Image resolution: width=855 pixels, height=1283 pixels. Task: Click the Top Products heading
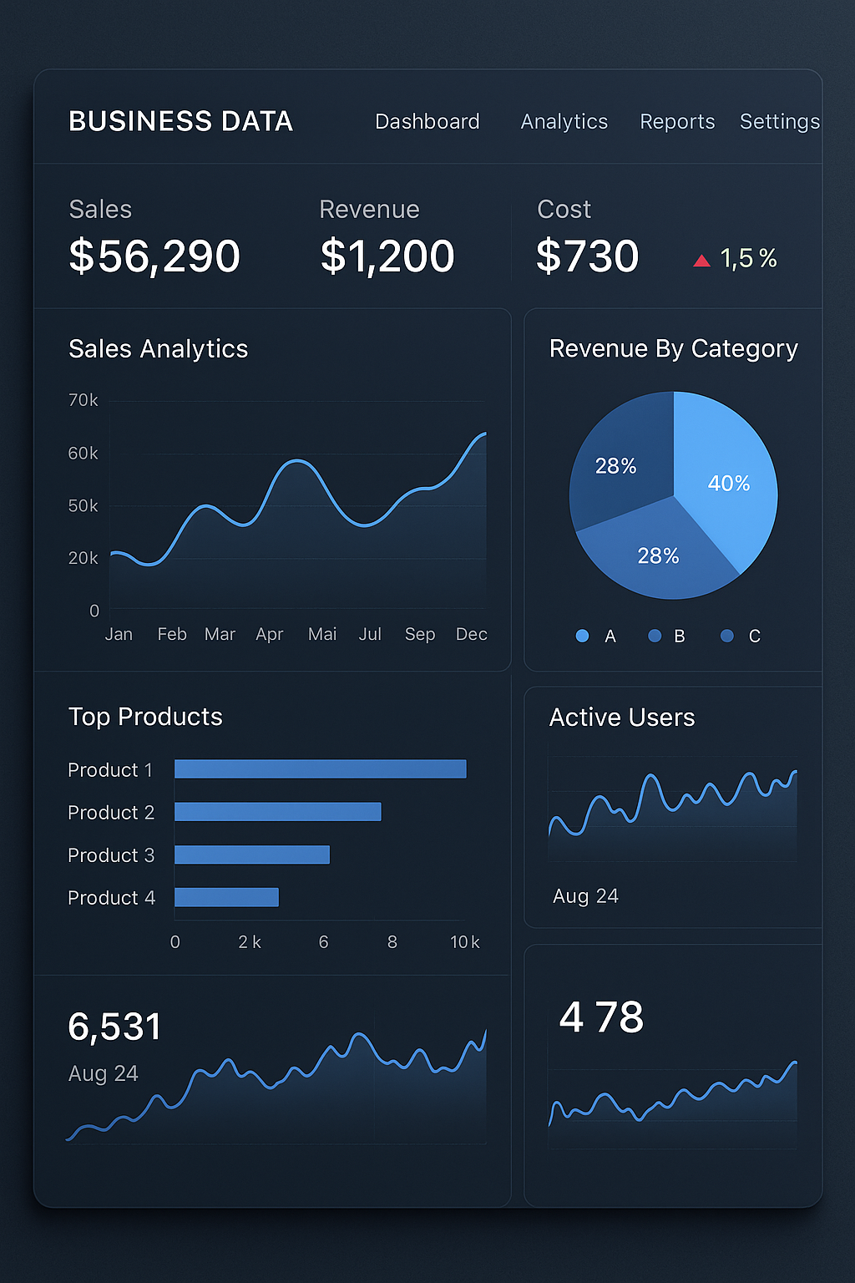144,717
